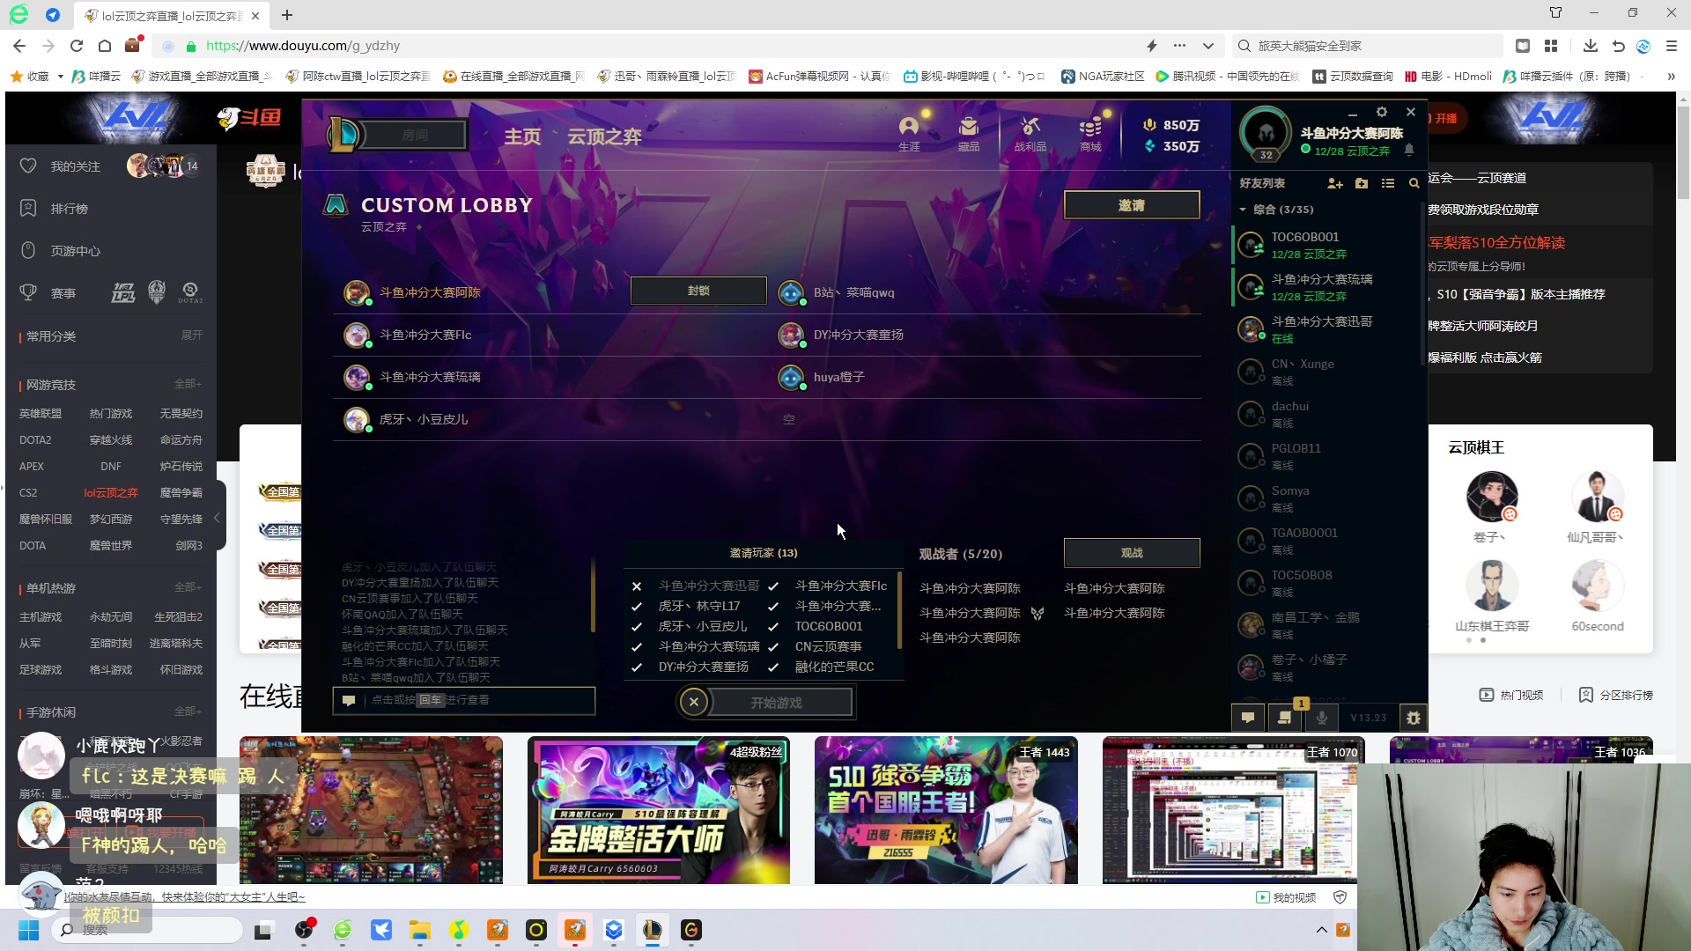Click the lobby chat input field
Image resolution: width=1691 pixels, height=951 pixels.
(x=462, y=700)
